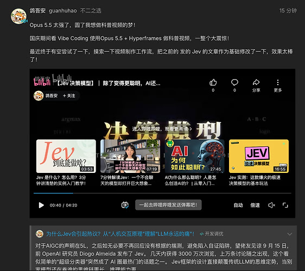
Task: Click time display 00:40 / 04:20
Action: click(x=63, y=205)
